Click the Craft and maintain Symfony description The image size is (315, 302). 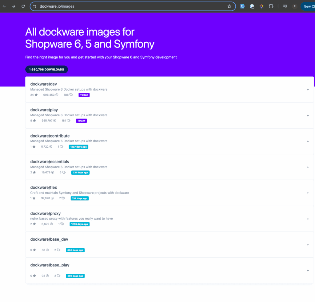(x=80, y=193)
